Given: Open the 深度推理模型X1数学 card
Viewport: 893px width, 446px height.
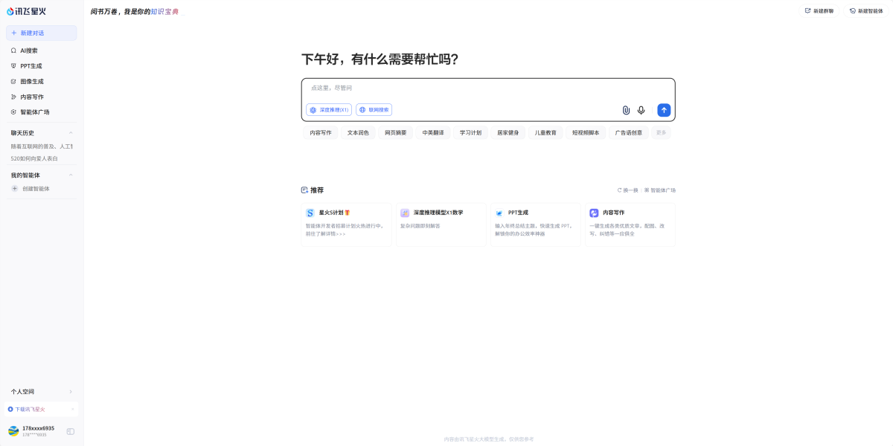Looking at the screenshot, I should click(x=441, y=224).
